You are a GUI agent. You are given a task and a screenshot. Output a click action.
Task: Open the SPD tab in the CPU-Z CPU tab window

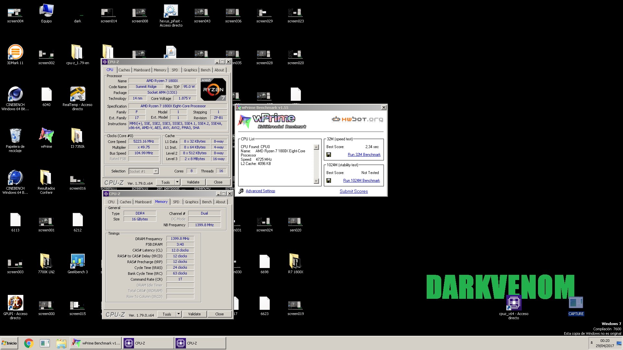pos(175,70)
